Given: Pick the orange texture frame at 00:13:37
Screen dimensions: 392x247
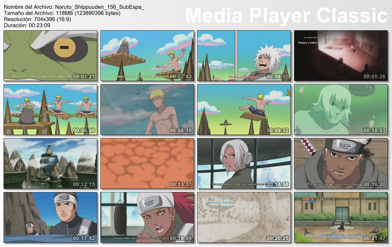Looking at the screenshot, I should [x=147, y=164].
